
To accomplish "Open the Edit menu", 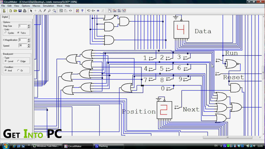I will 10,6.
